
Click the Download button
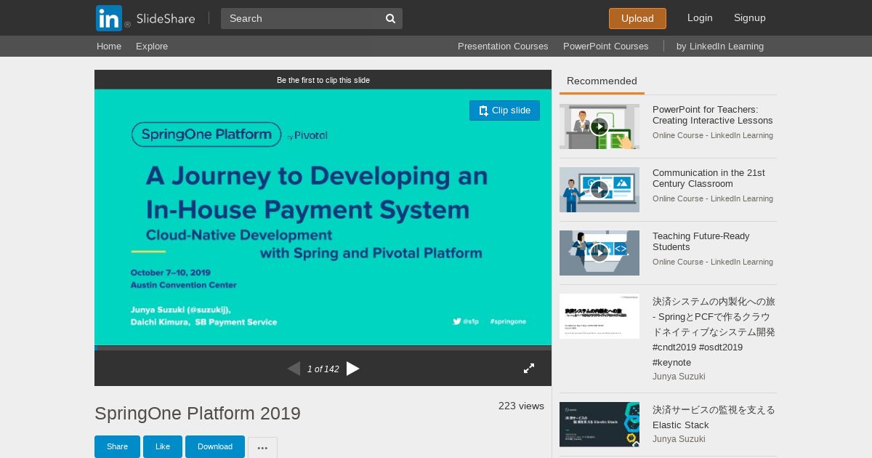pyautogui.click(x=215, y=446)
